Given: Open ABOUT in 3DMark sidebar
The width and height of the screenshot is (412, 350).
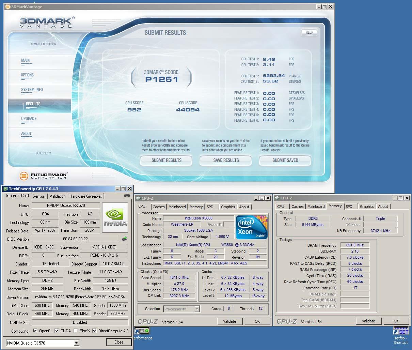Looking at the screenshot, I should click(26, 134).
